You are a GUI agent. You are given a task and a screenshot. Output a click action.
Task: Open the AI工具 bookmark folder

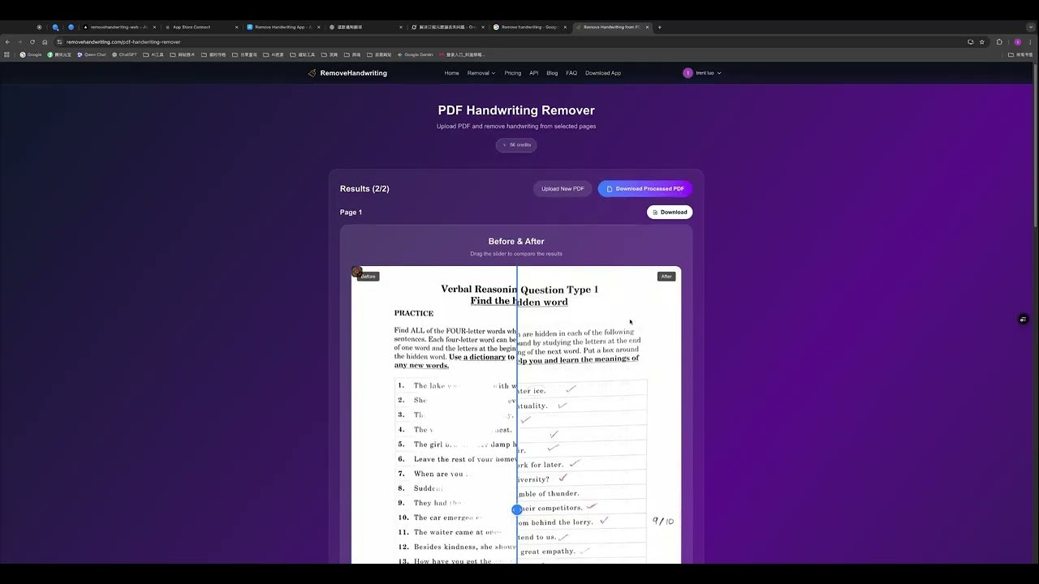[x=153, y=54]
